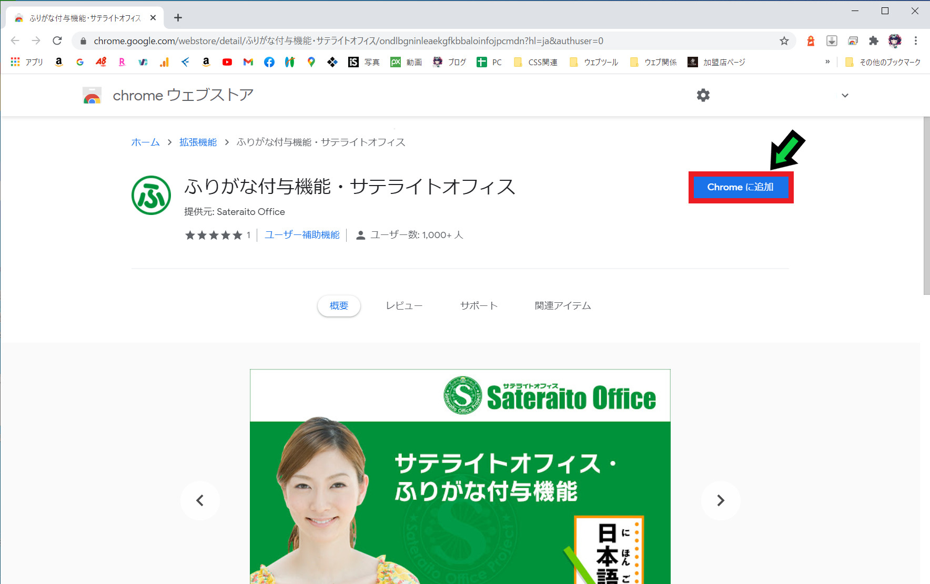Go to ホーム breadcrumb link
This screenshot has height=584, width=930.
point(145,142)
